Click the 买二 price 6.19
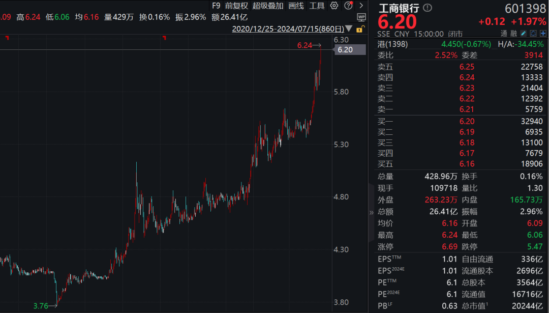Viewport: 549px width, 313px height. (x=467, y=132)
